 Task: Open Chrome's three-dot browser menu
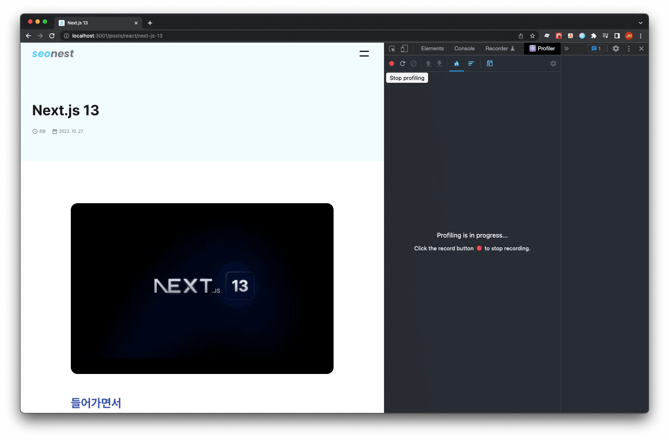(x=641, y=36)
